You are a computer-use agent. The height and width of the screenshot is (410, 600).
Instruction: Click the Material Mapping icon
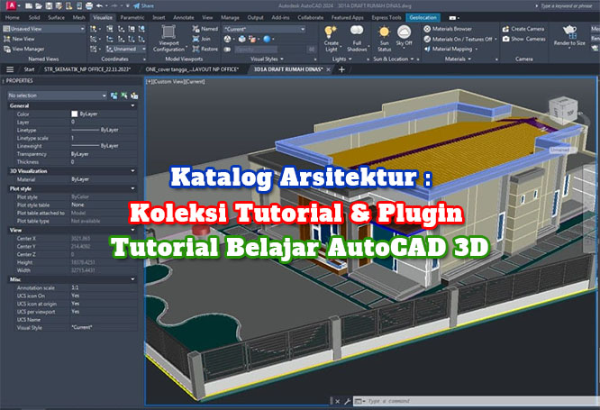click(427, 49)
